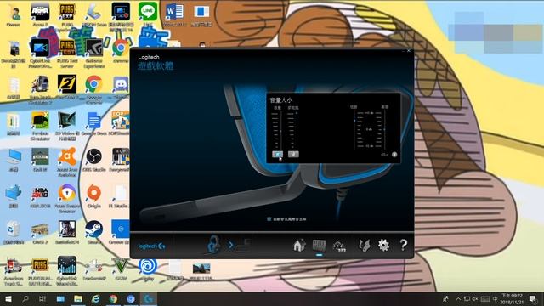Viewport: 544px width, 306px height.
Task: Open the American Truck Simulator shortcut
Action: click(14, 271)
